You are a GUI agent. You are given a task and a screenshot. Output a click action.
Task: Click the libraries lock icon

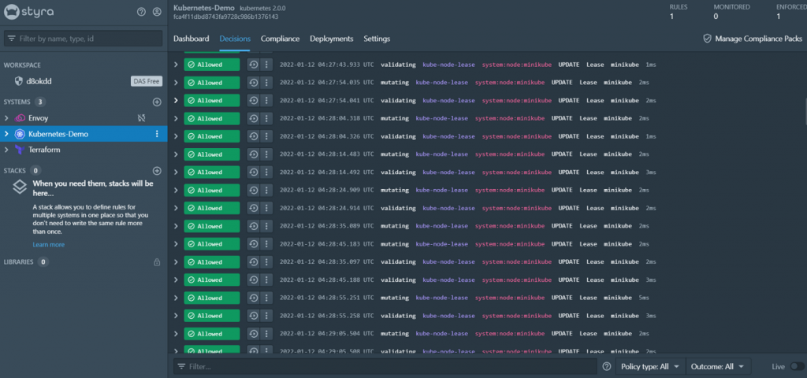point(157,262)
